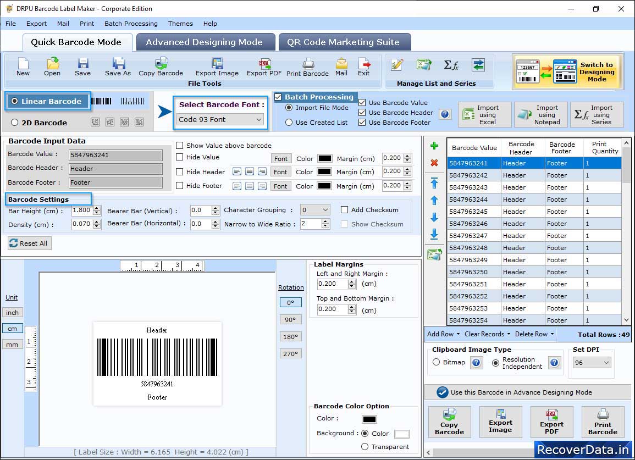
Task: Click the Sigma fx series icon in Manage List
Action: click(x=451, y=65)
